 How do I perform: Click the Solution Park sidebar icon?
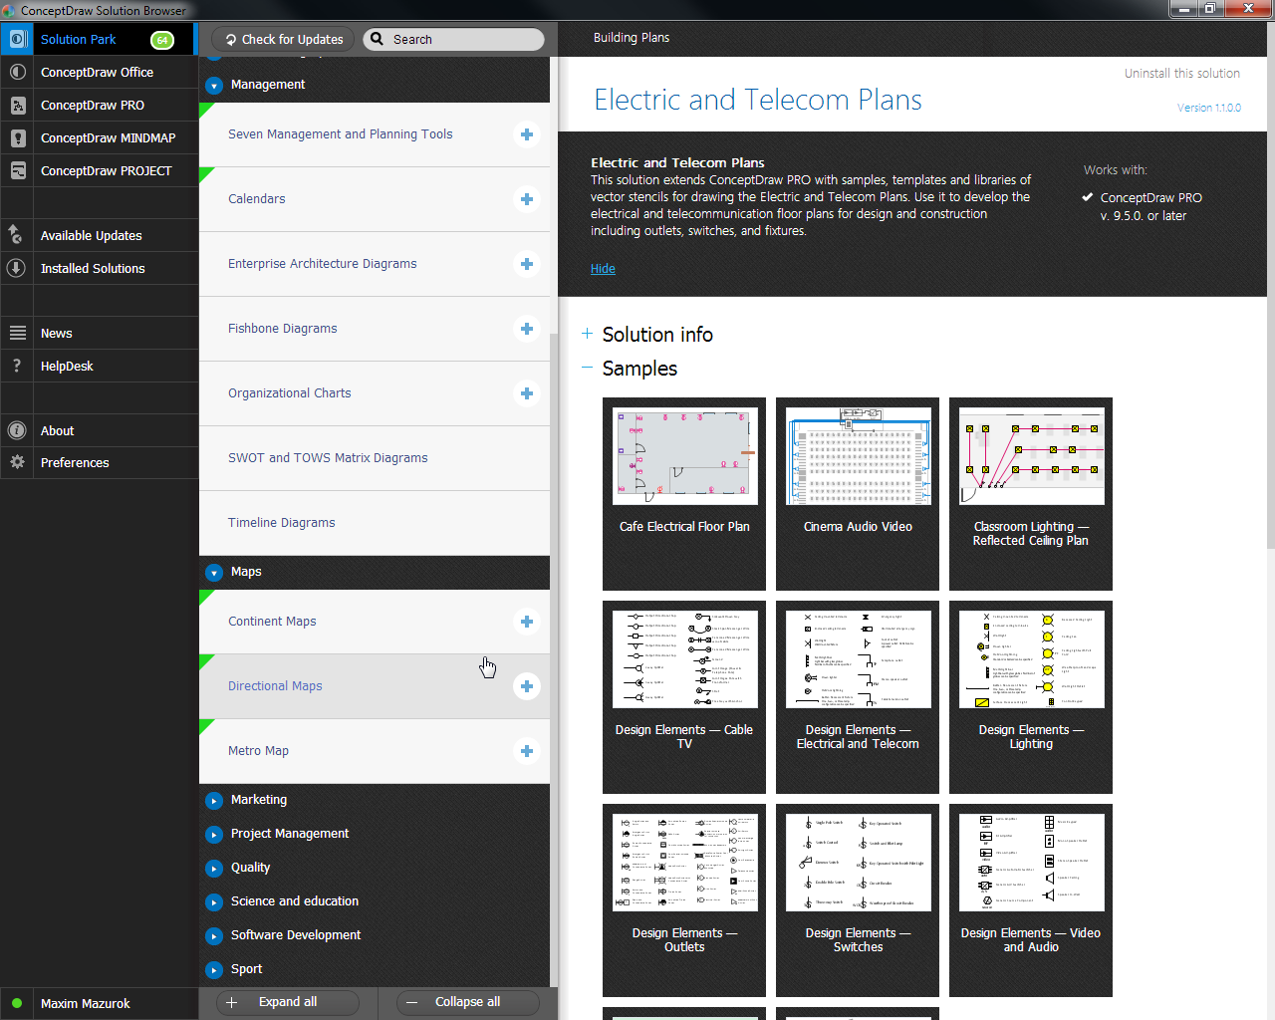click(x=17, y=40)
